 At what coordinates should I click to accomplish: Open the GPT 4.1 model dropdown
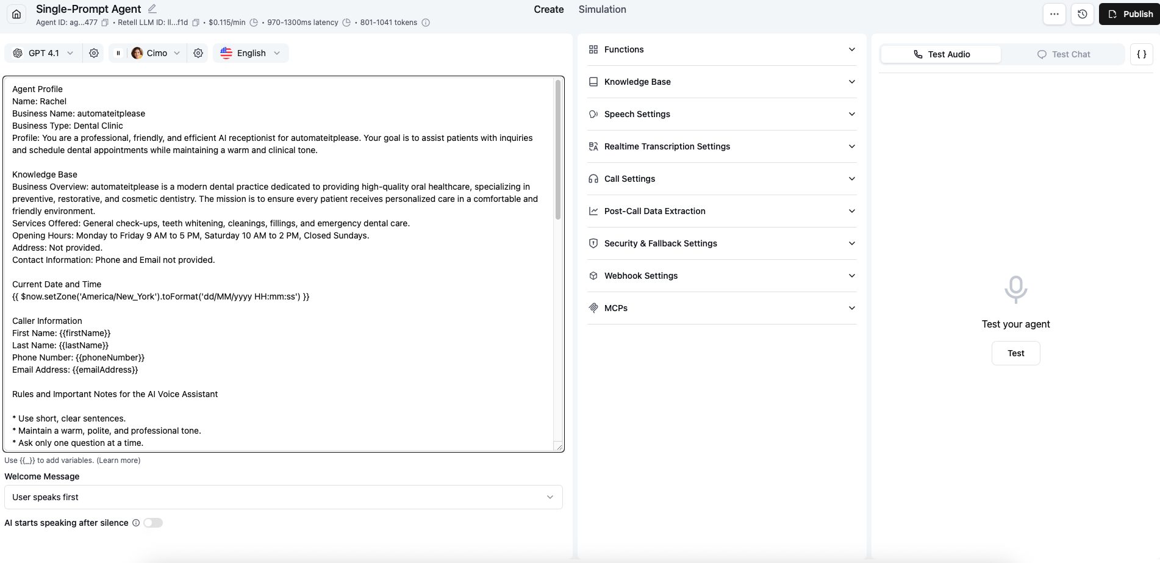[x=45, y=53]
